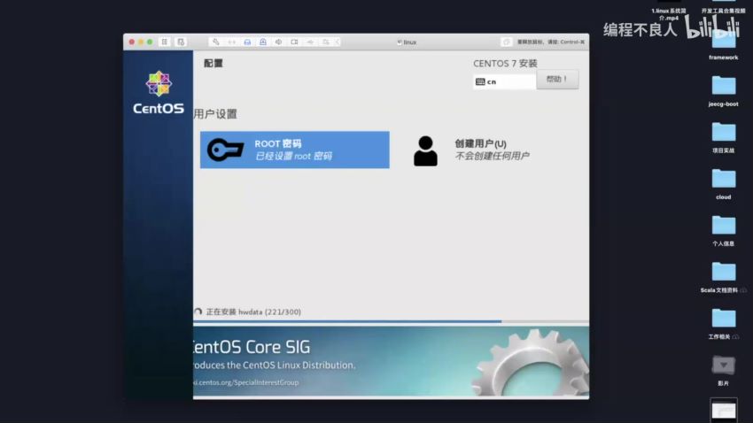The image size is (753, 423).
Task: Open the ROOT 密码 password setting
Action: (x=294, y=150)
